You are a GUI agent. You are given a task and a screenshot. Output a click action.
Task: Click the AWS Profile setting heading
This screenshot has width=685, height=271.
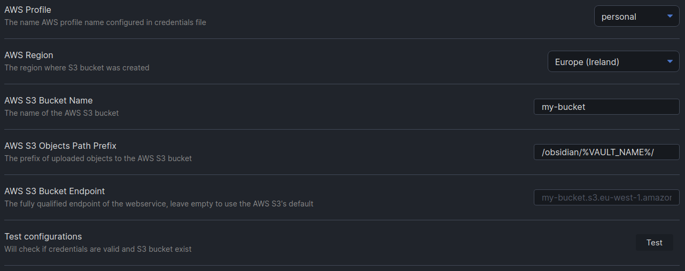tap(28, 10)
